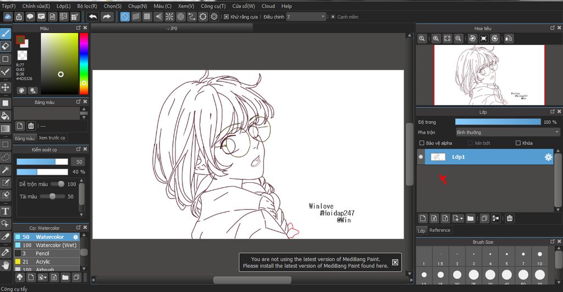
Task: Enable the vanishing point snap
Action: click(158, 16)
